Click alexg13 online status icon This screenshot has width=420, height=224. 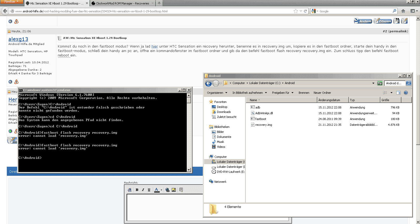10,82
